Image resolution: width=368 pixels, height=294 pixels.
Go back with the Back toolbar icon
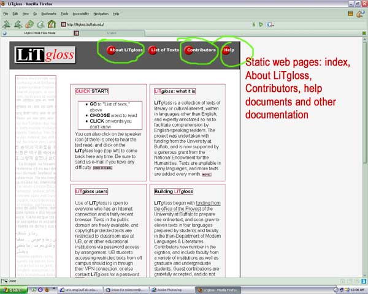7,24
